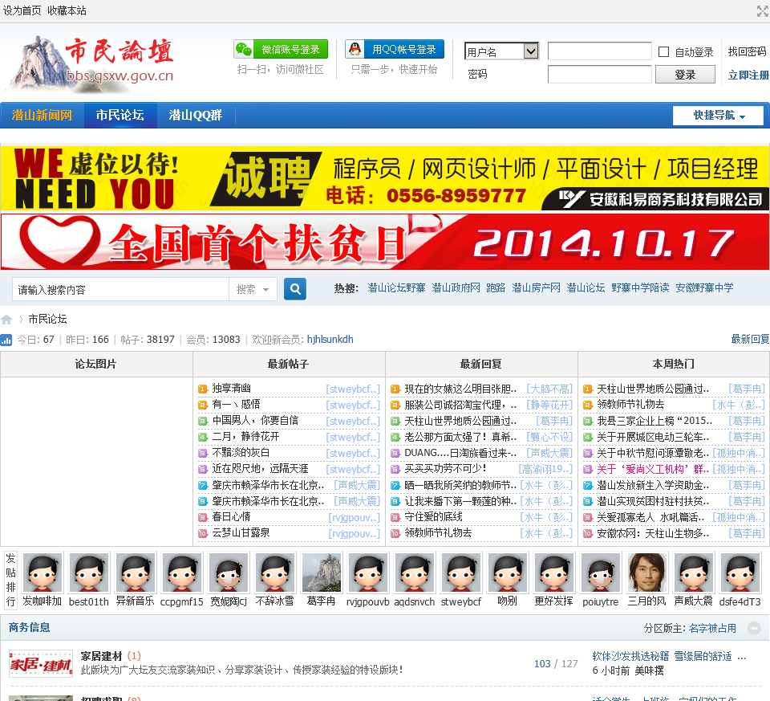This screenshot has width=770, height=701.
Task: Expand the 快捷导航 dropdown
Action: coord(718,116)
